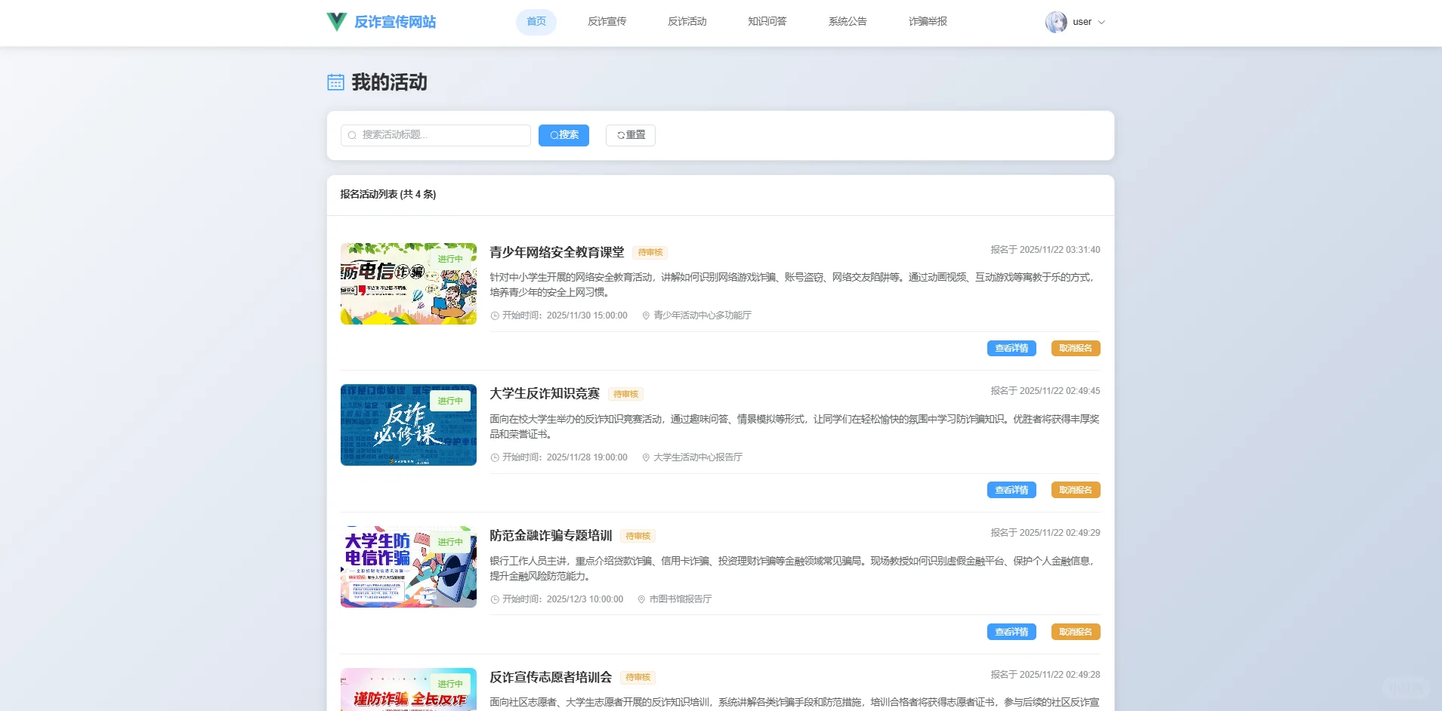Open the 防范金融诈骗专题培训 activity title link

pyautogui.click(x=551, y=536)
